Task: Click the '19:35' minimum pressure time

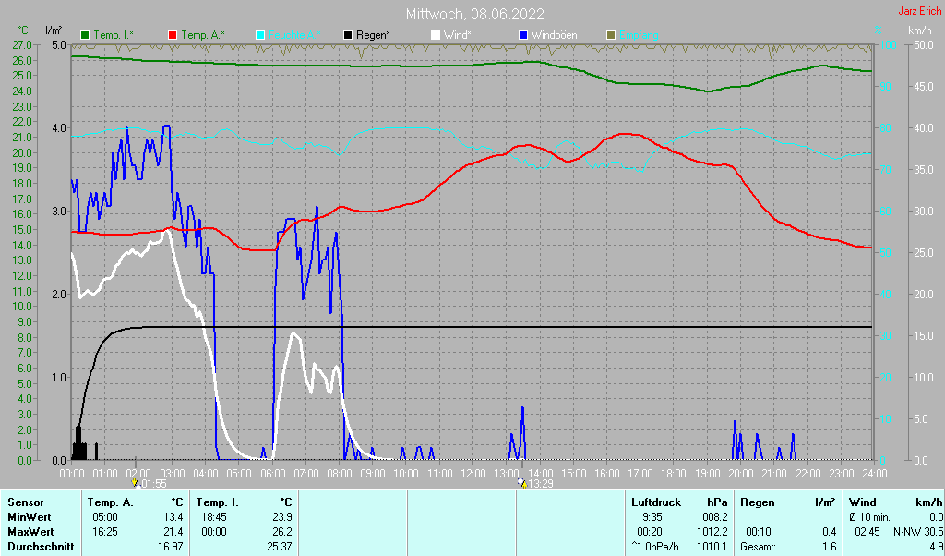Action: pyautogui.click(x=650, y=517)
